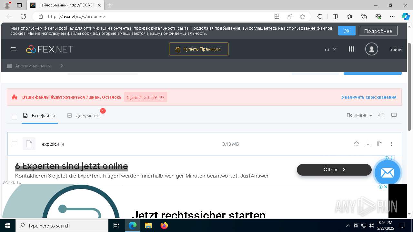Open browser favorites list

click(x=350, y=16)
